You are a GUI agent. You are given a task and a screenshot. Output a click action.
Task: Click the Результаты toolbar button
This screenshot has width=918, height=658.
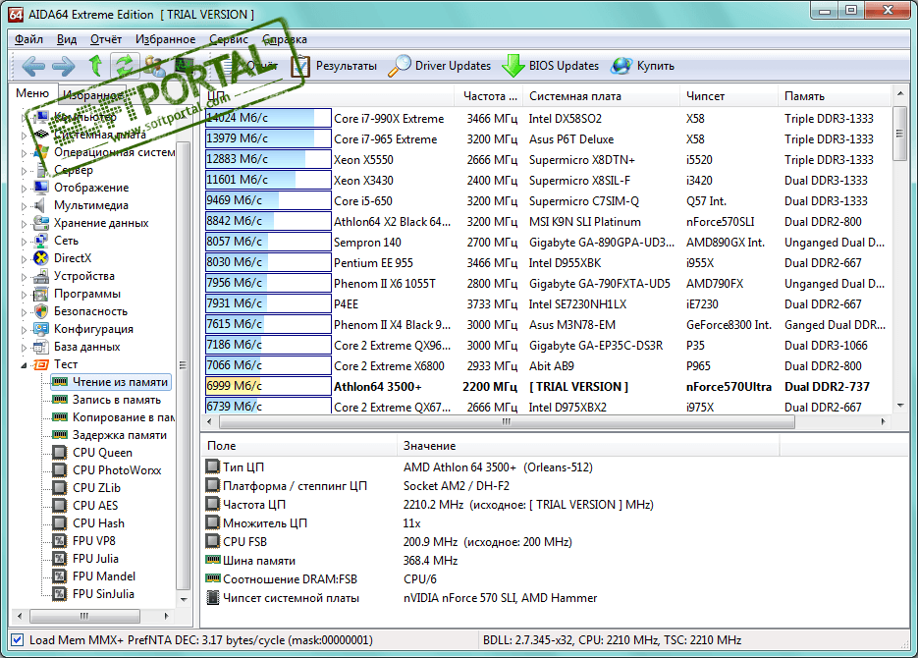(x=334, y=66)
